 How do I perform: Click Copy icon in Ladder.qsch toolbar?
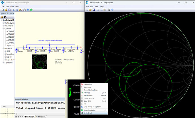(x=17, y=10)
